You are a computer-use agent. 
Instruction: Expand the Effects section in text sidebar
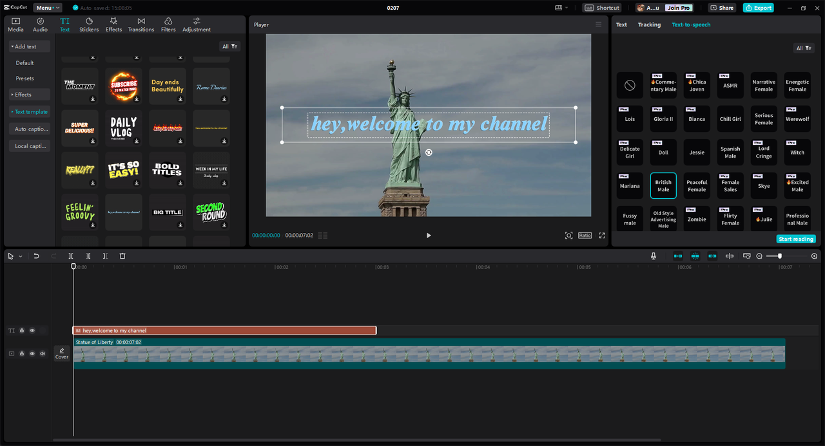23,95
